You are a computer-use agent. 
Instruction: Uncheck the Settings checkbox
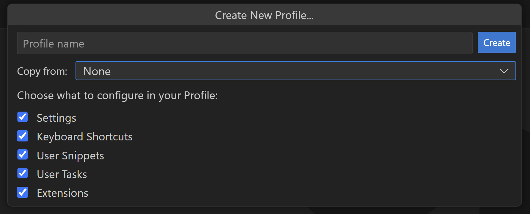[x=23, y=117]
